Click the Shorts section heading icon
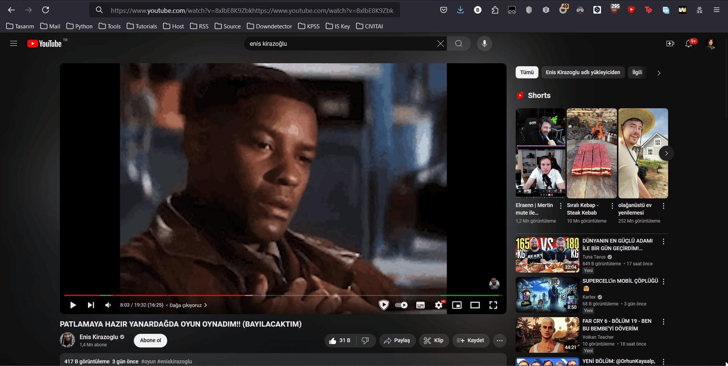 click(520, 95)
